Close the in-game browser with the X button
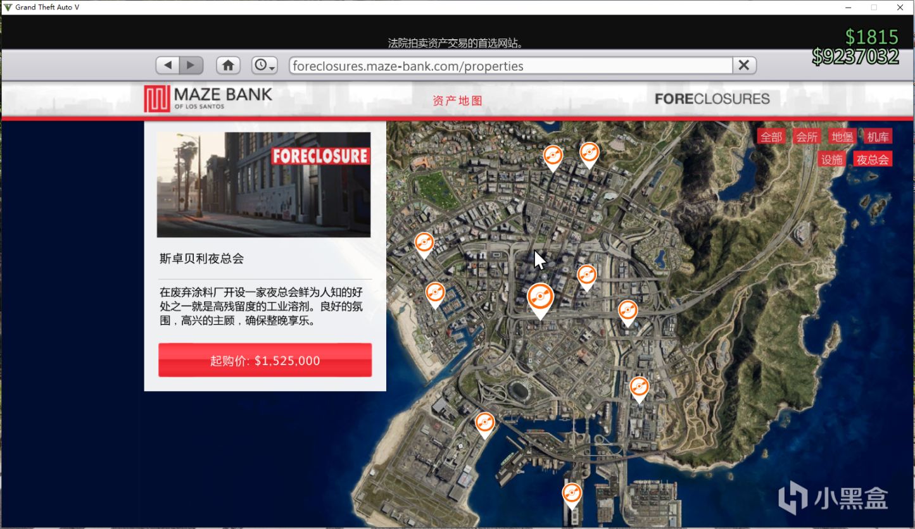Viewport: 915px width, 529px height. pyautogui.click(x=744, y=65)
